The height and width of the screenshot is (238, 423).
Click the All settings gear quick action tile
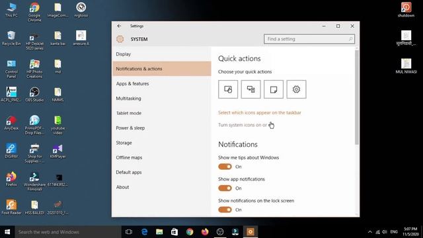click(x=297, y=89)
